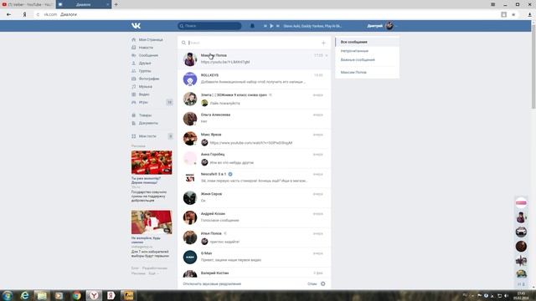This screenshot has width=536, height=301.
Task: Open the VK logo home link
Action: 136,26
